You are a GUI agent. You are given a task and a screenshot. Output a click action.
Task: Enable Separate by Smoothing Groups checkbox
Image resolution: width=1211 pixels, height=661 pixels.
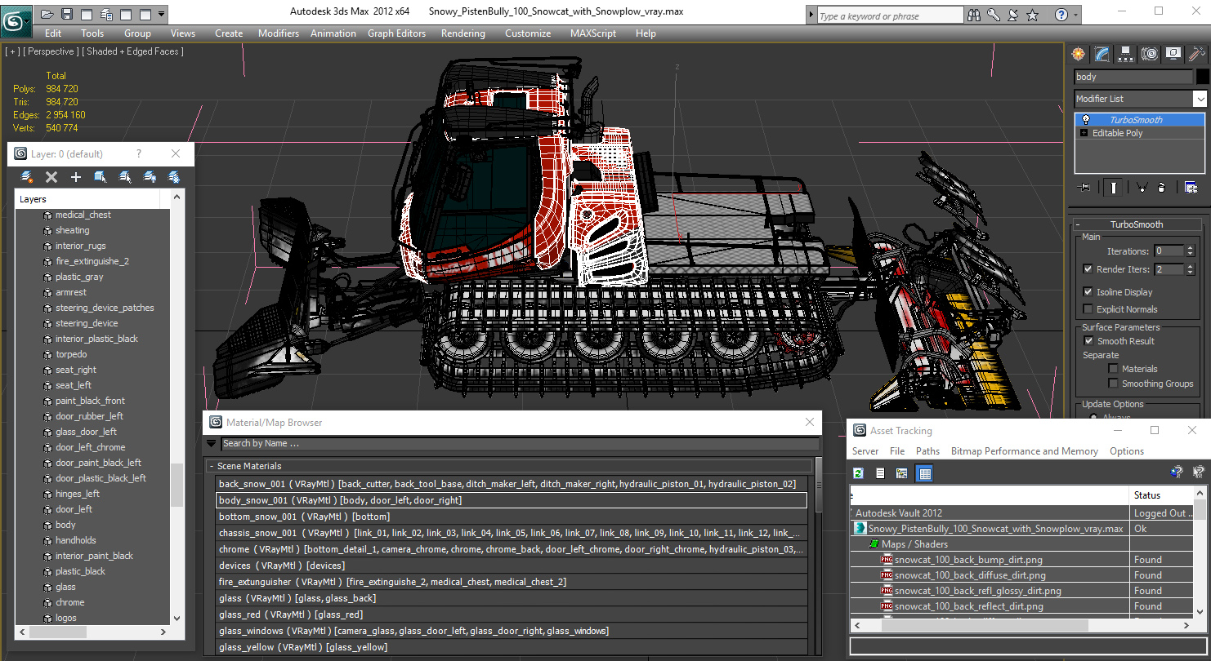(1113, 384)
